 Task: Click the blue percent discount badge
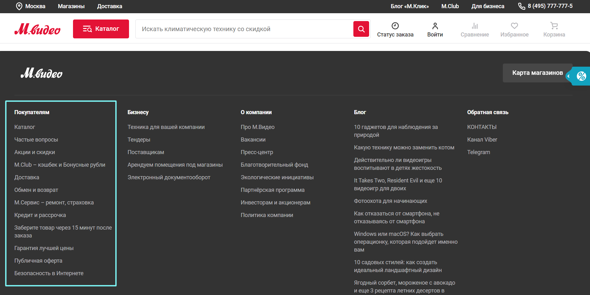point(581,76)
